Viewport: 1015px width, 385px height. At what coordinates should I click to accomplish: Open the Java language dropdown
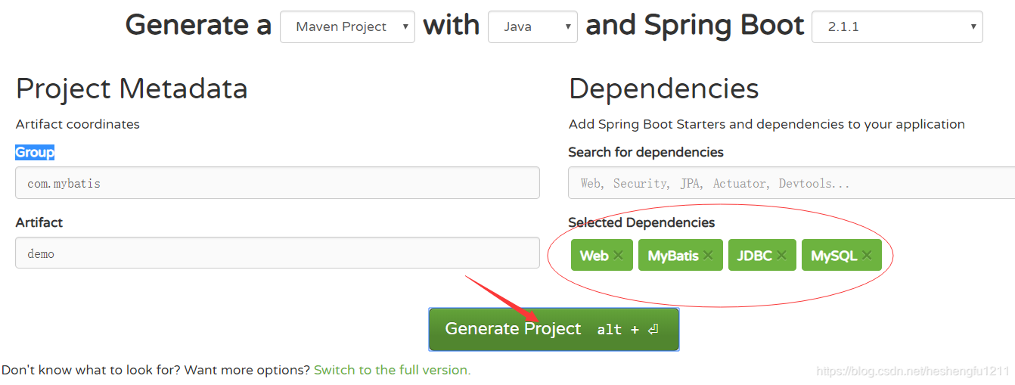(x=532, y=26)
